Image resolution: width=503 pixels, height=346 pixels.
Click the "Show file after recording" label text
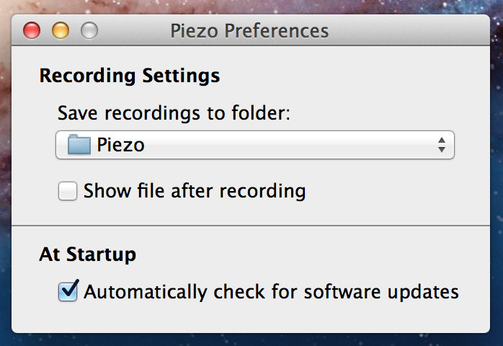tap(195, 191)
